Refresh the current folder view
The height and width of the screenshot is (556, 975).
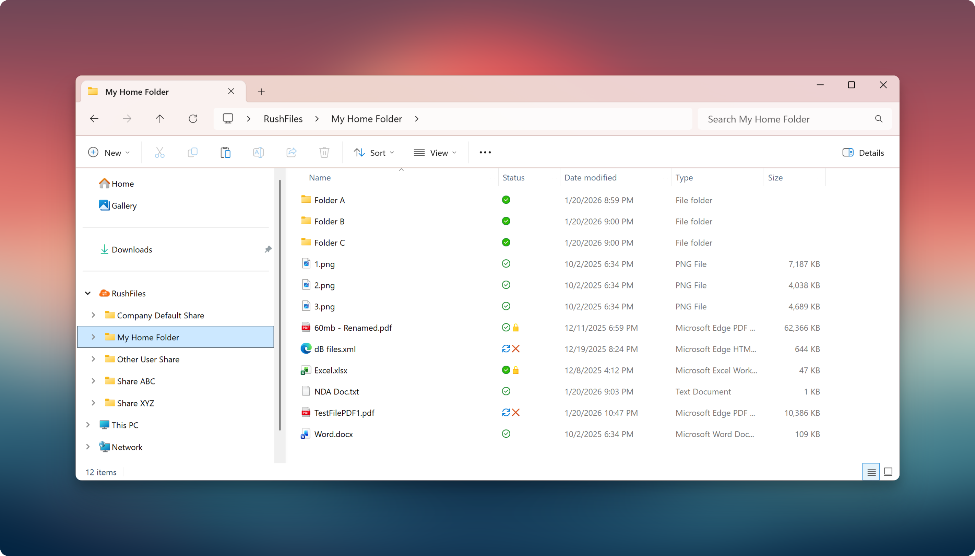coord(193,119)
